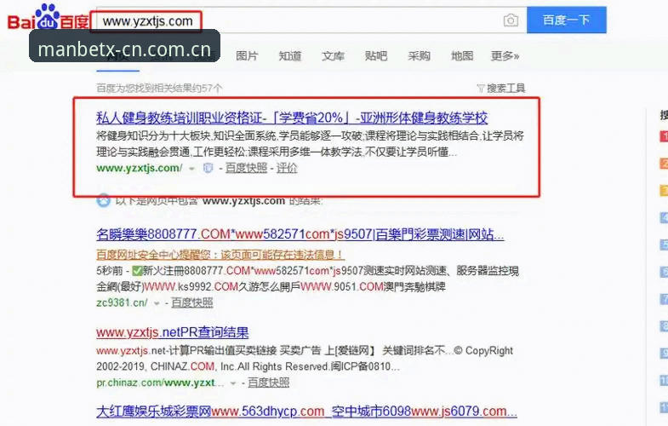
Task: Click the shield icon beside www.yzxtjs.com/
Action: coord(208,168)
